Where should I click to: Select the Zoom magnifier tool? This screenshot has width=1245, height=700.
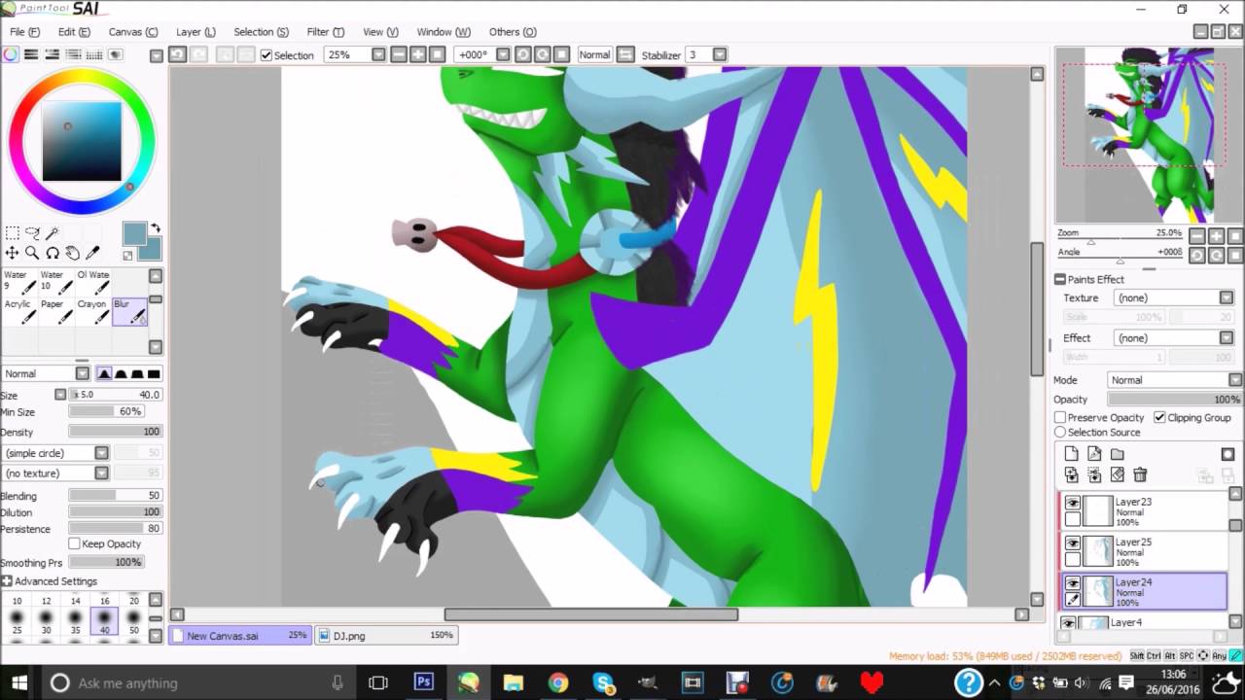coord(32,253)
